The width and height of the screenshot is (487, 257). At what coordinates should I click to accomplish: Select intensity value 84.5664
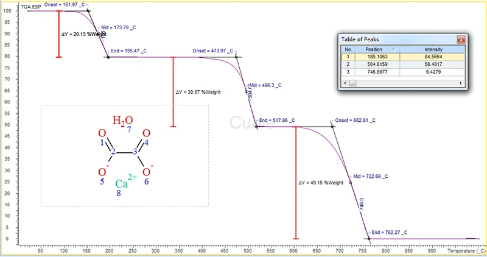tap(433, 57)
